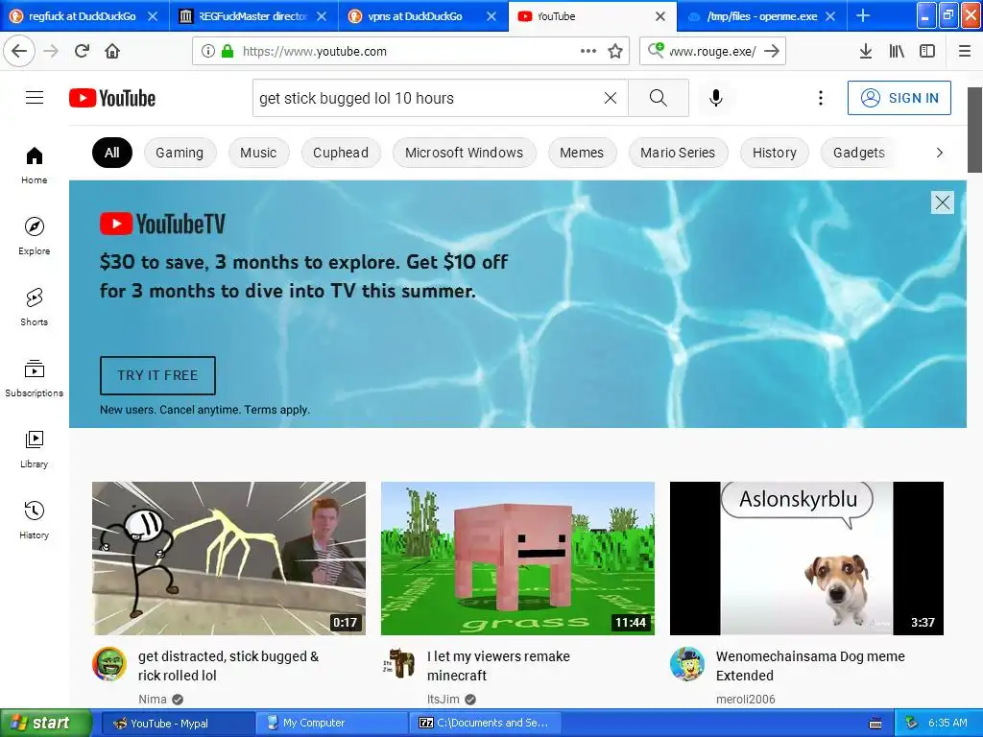Open the minecraft grass video thumbnail
This screenshot has height=737, width=983.
pyautogui.click(x=517, y=559)
